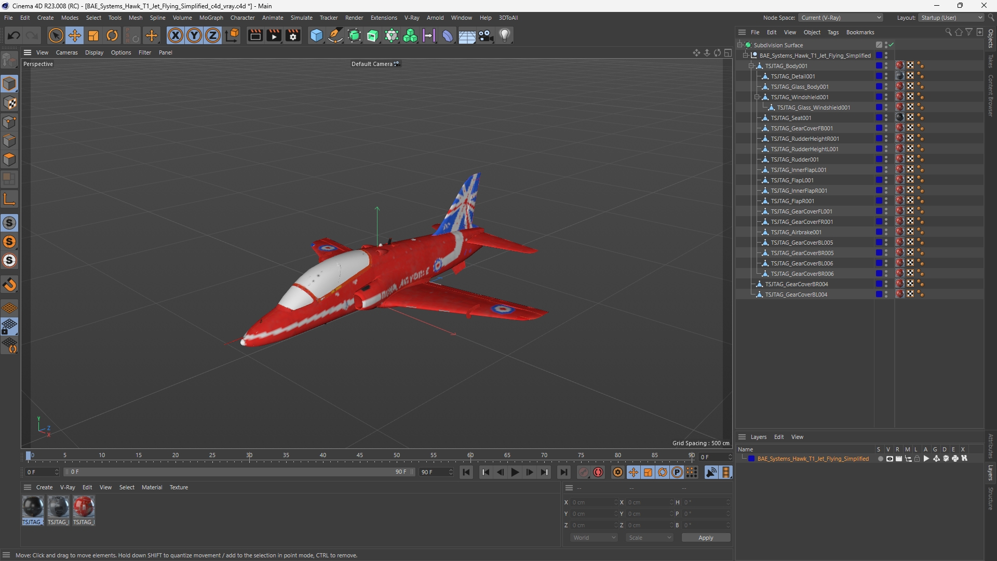Collapse TSJTAG_Body001 hierarchy
Screen dimensions: 997x561
coord(751,66)
